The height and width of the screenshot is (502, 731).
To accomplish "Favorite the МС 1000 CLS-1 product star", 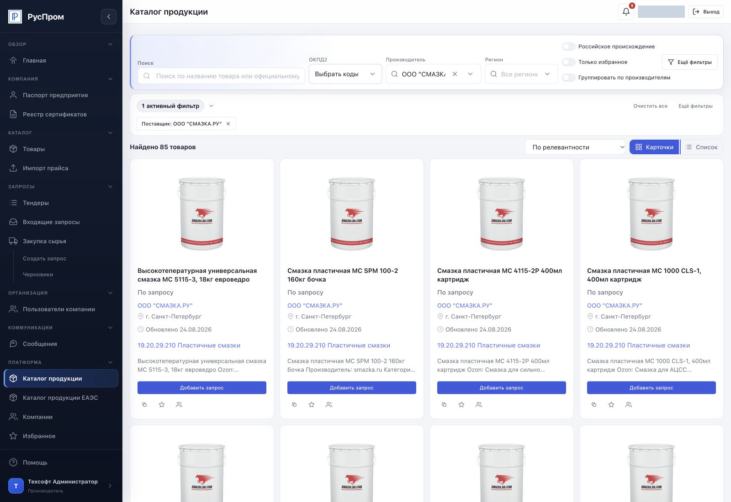I will point(611,404).
